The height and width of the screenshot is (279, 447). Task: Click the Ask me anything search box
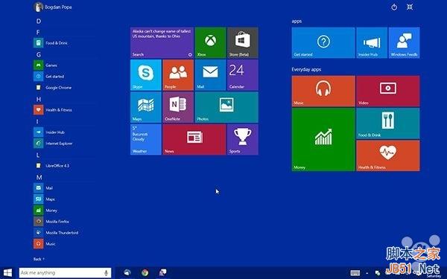[x=65, y=273]
